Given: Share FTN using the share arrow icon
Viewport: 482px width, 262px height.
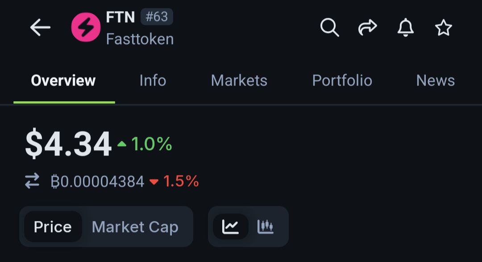Looking at the screenshot, I should coord(368,27).
